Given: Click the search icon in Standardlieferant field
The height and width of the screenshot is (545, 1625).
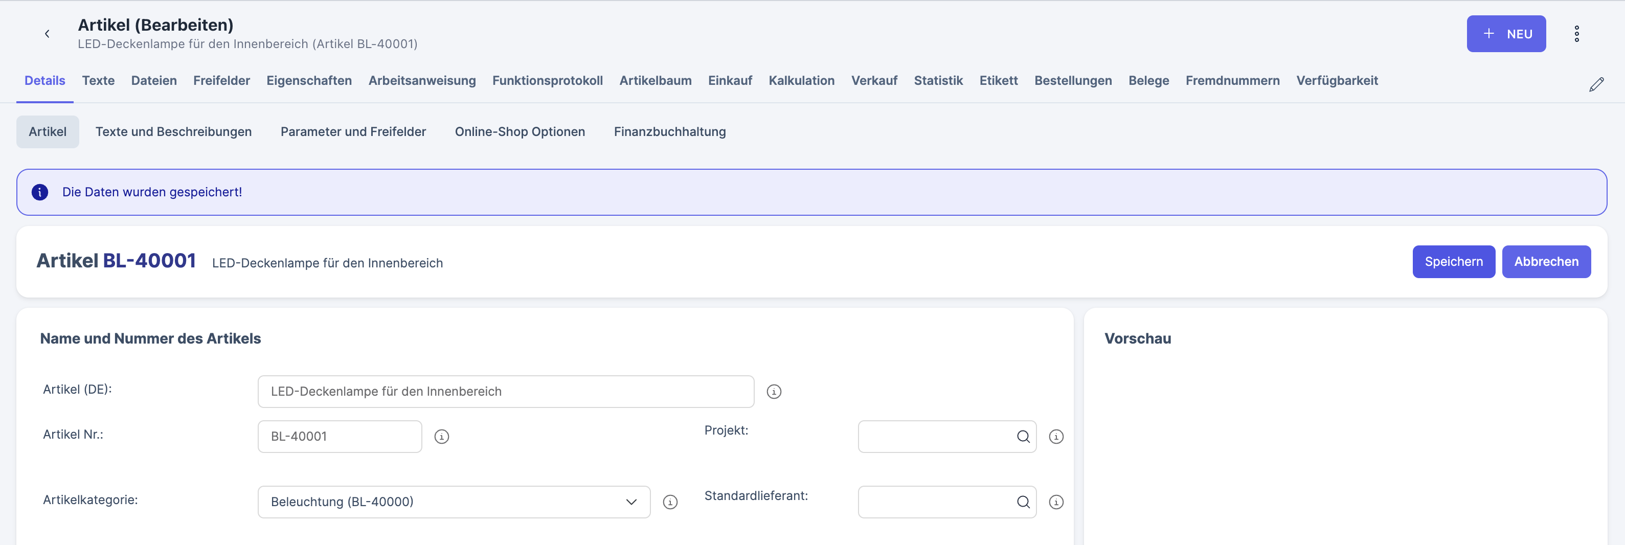Looking at the screenshot, I should pos(1023,502).
